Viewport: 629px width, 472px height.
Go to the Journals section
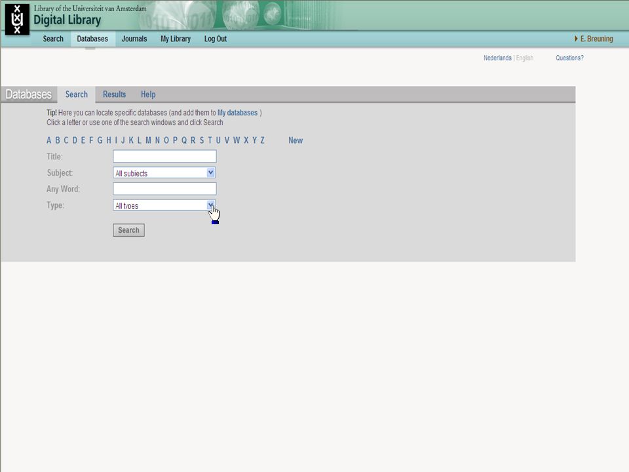[x=134, y=39]
